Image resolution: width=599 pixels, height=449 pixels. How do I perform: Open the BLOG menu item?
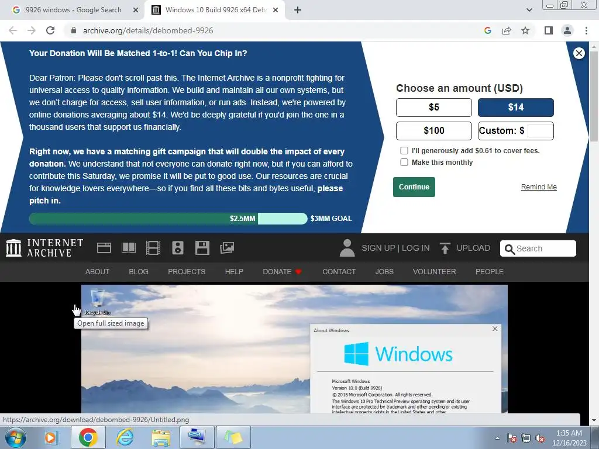pos(138,271)
